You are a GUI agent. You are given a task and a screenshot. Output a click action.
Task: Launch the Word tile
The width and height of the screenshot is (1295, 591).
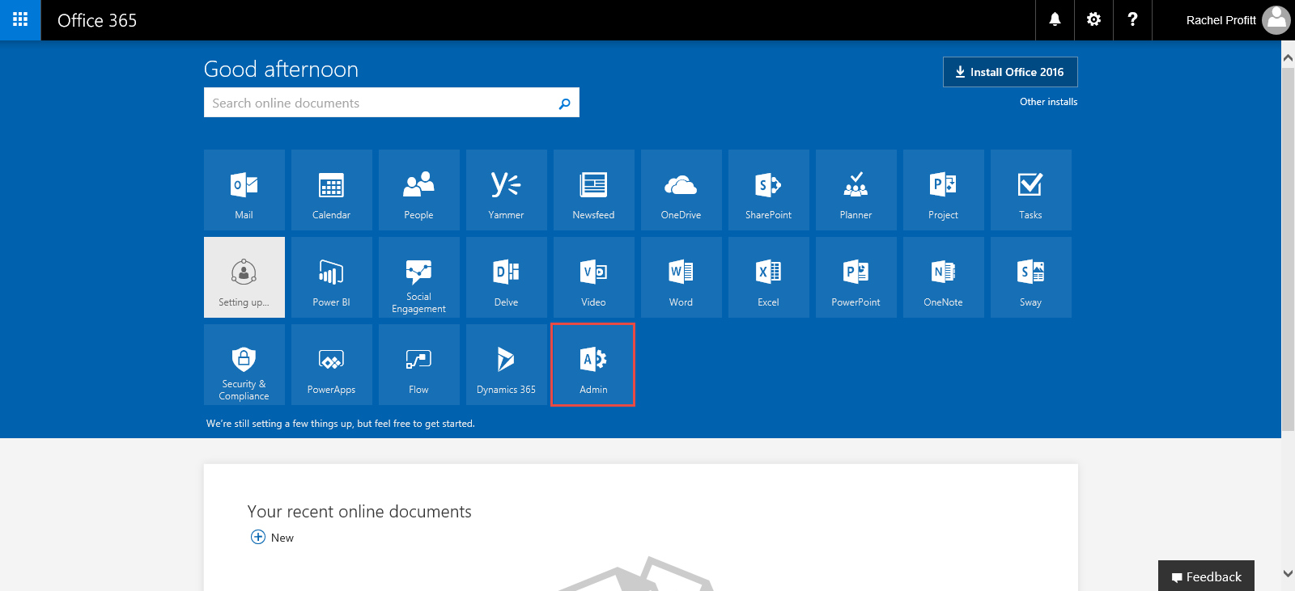[x=681, y=277]
